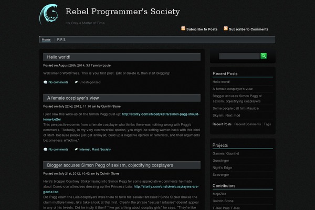Switch to the Recent Comments tab

click(x=247, y=124)
